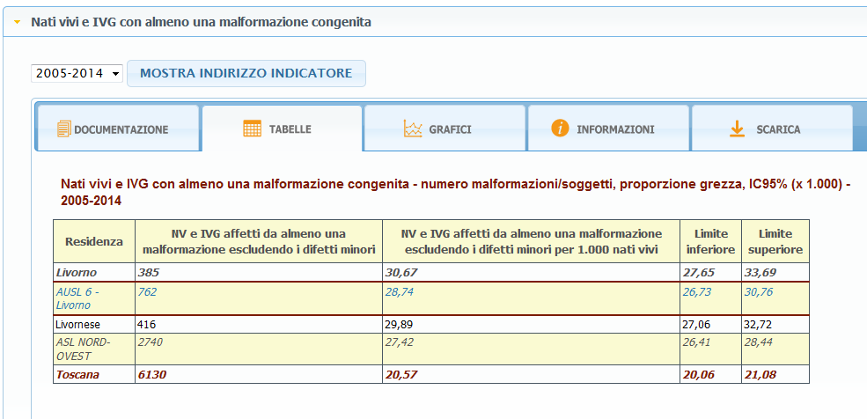
Task: Click the line chart icon on the Grafici tab
Action: [413, 129]
